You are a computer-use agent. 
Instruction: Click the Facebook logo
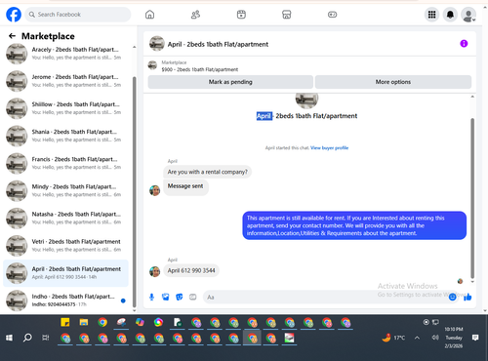(14, 15)
